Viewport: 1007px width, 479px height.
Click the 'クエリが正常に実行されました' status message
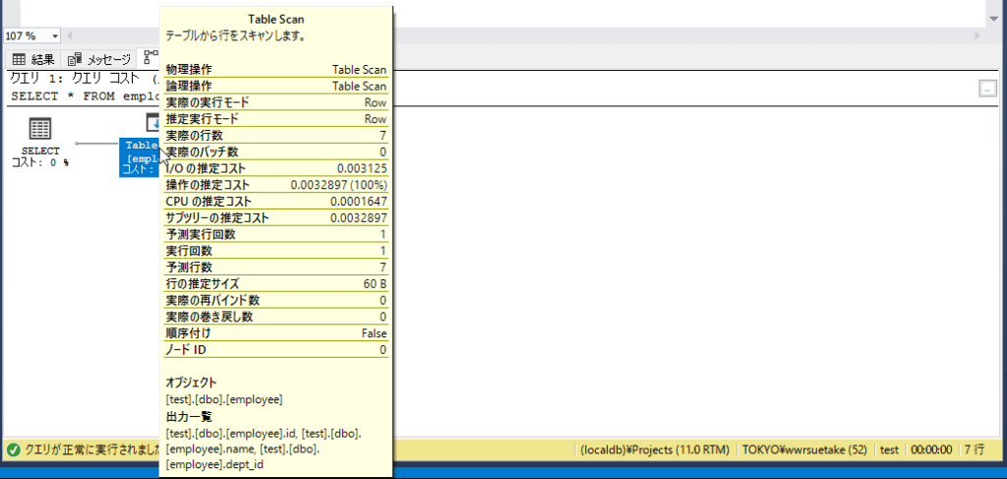92,450
